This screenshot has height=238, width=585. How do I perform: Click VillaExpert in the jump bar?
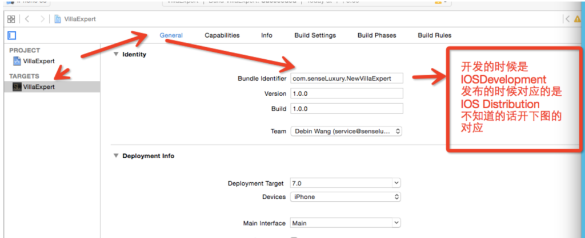[x=80, y=19]
